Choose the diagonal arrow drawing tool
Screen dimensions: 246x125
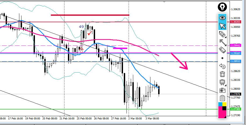coord(222,42)
